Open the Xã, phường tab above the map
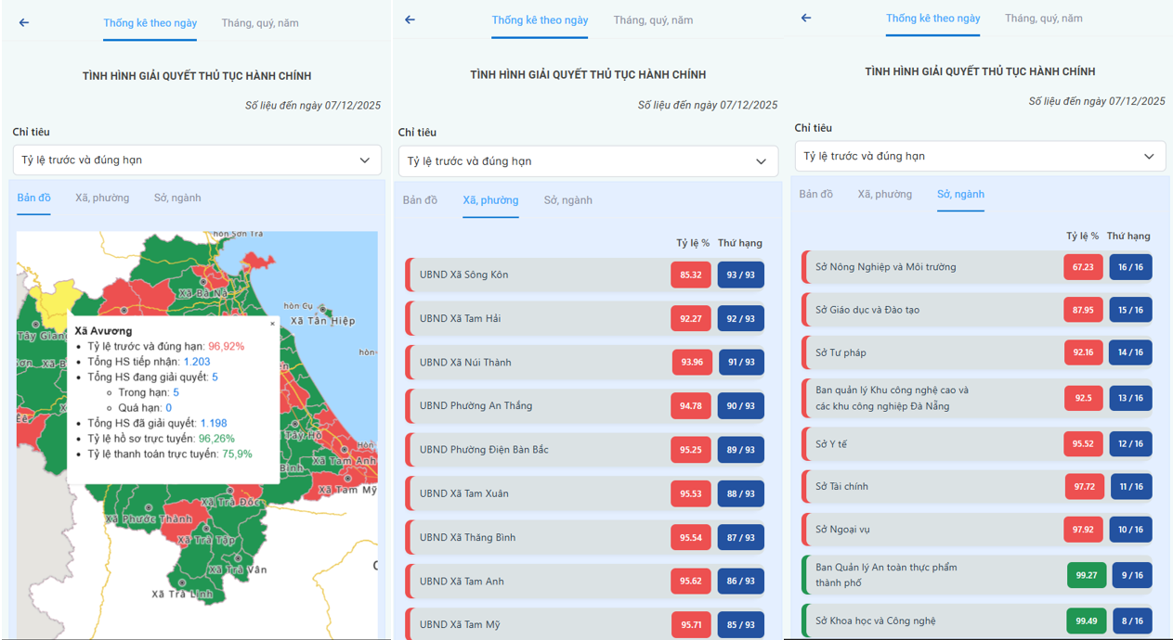 click(102, 198)
